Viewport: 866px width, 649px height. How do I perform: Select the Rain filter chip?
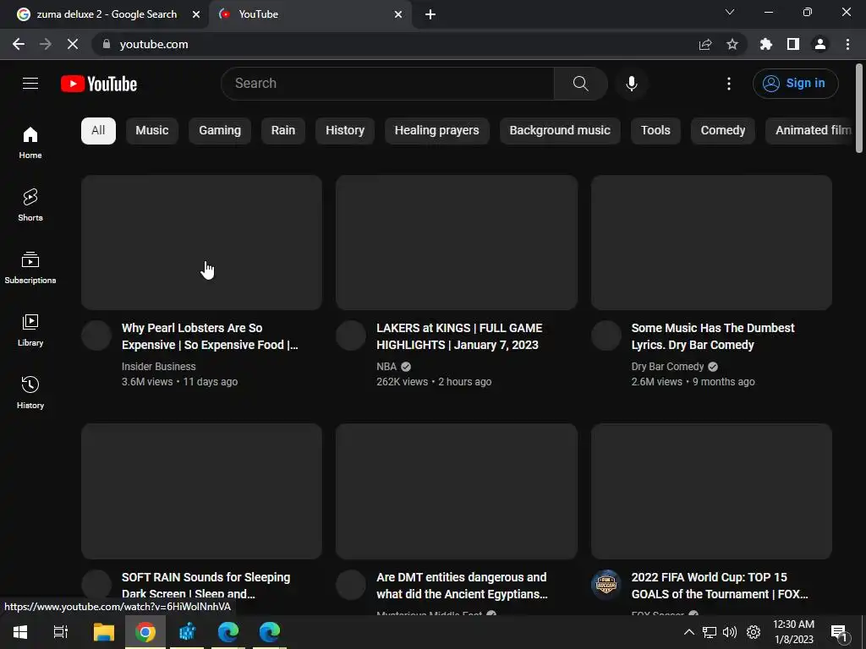point(282,131)
